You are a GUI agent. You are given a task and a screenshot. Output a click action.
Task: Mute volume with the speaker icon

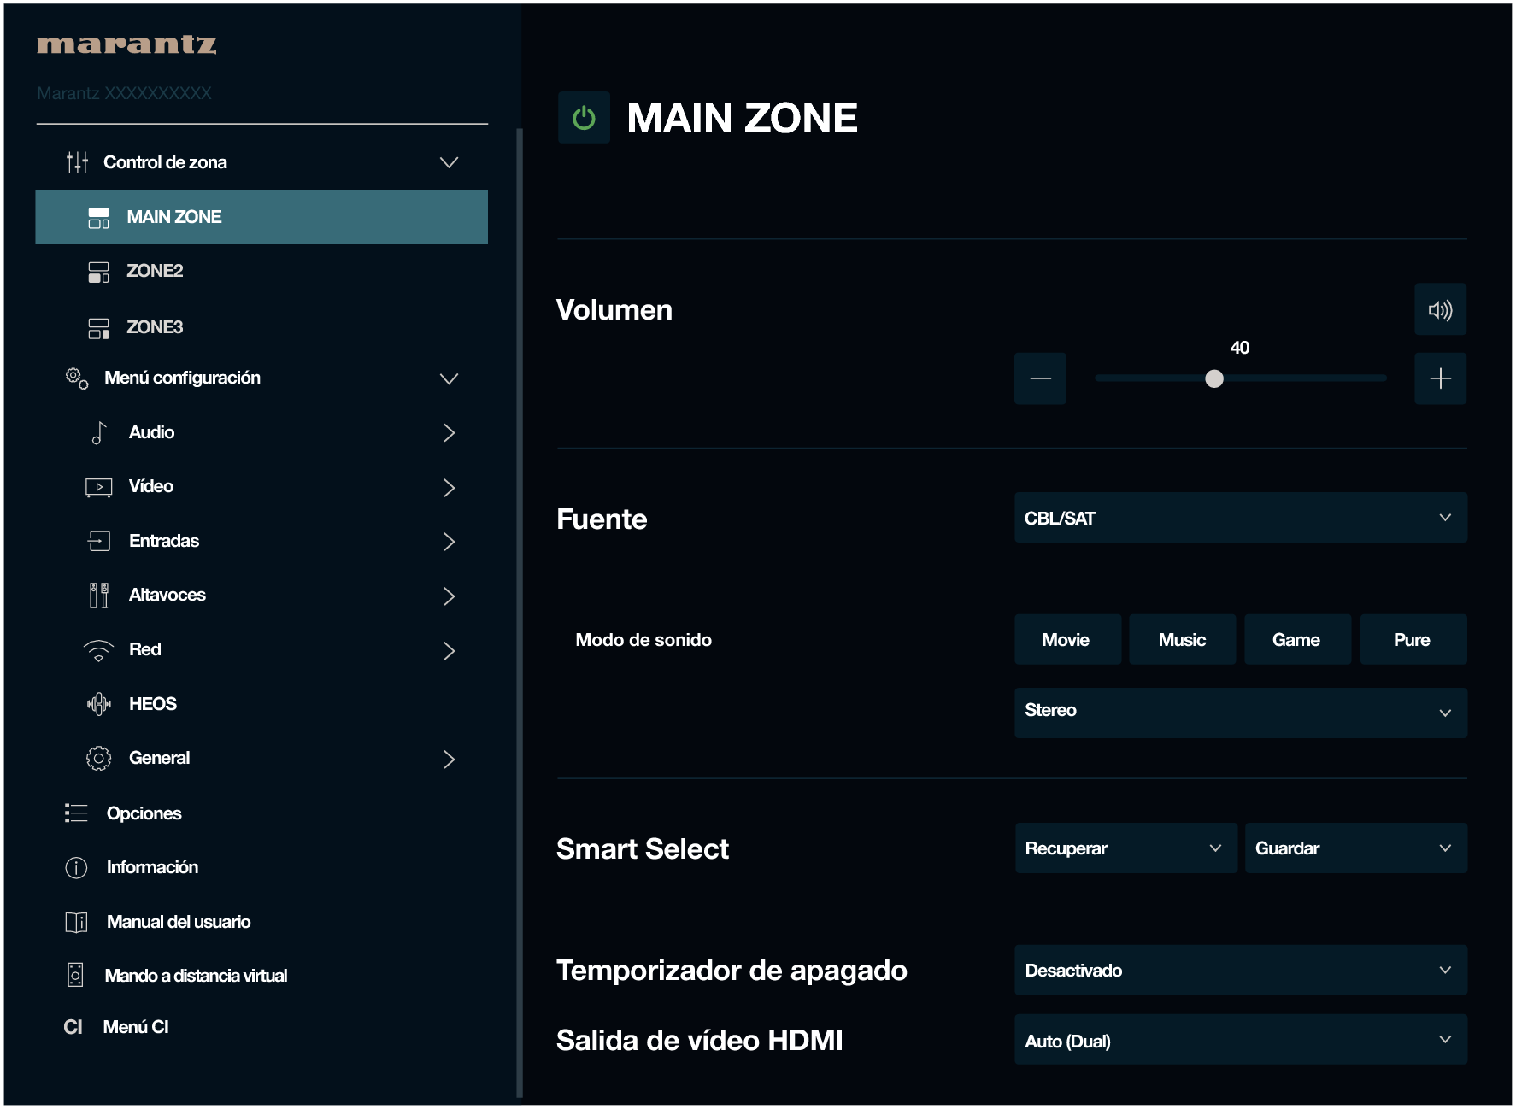click(x=1440, y=310)
